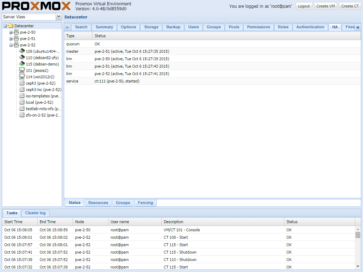
Task: Click the Datacenter folder icon in tree
Action: click(11, 26)
